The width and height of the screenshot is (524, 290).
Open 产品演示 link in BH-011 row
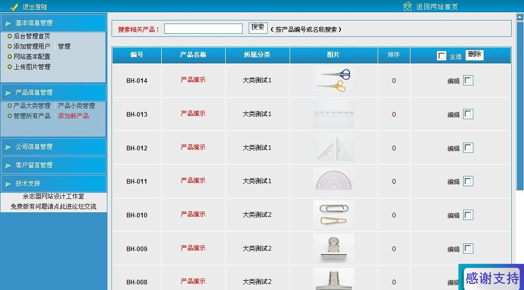(x=193, y=181)
